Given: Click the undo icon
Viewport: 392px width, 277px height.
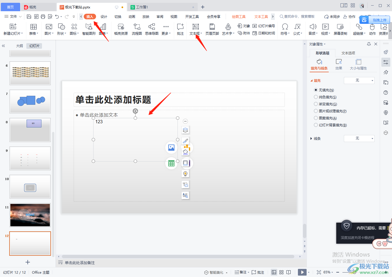Looking at the screenshot, I should [x=57, y=17].
